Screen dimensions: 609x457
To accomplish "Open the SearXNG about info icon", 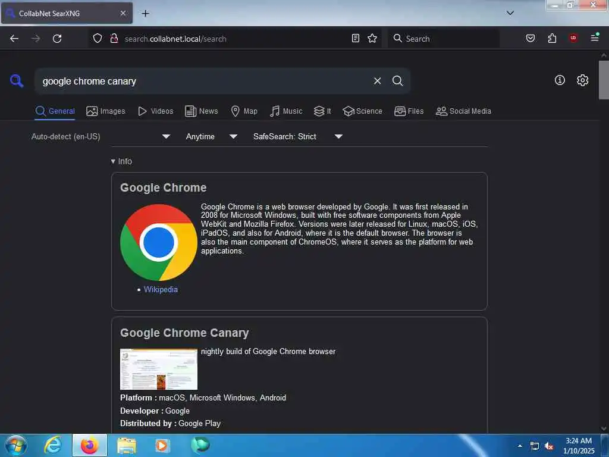I will [560, 80].
